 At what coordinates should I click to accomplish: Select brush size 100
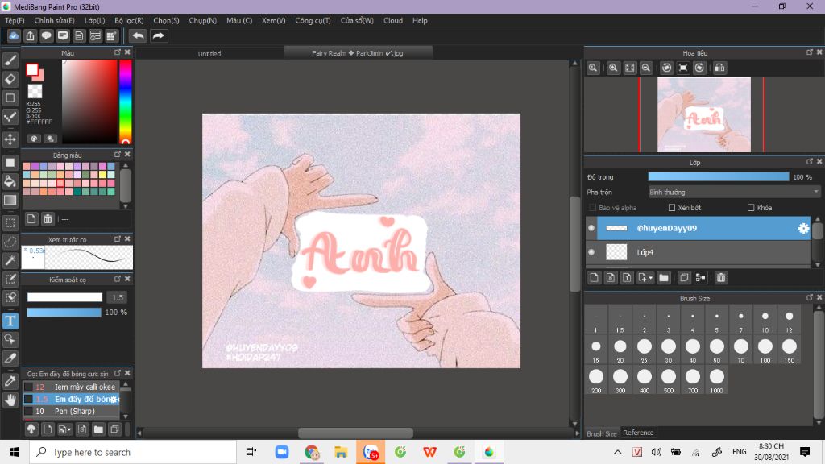click(x=765, y=350)
